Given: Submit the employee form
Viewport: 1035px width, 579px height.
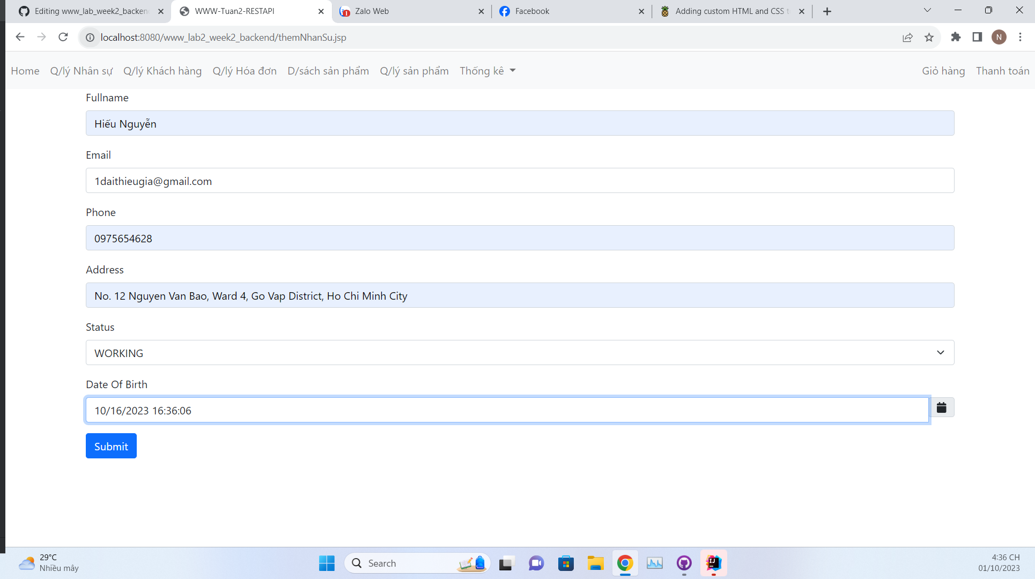Looking at the screenshot, I should point(111,446).
